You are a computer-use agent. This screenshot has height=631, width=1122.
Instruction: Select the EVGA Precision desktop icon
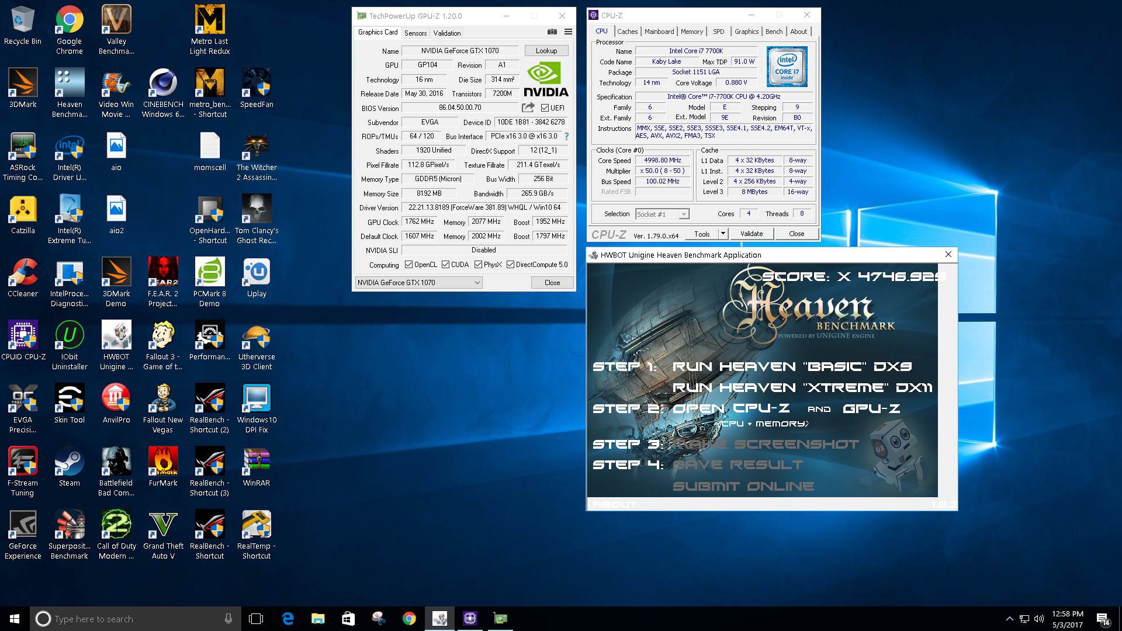23,409
